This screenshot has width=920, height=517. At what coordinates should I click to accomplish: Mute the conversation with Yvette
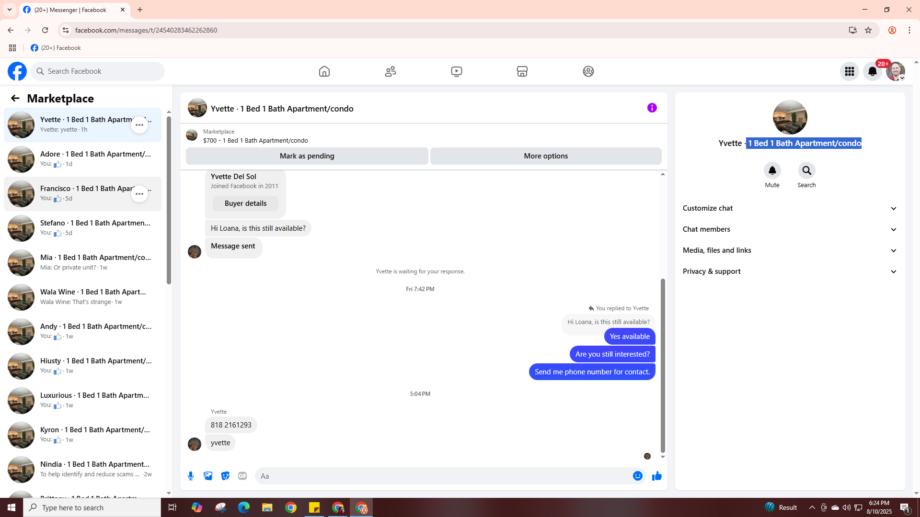tap(772, 171)
